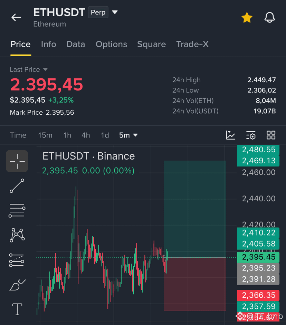Click the red 2,366.35 price label

tap(258, 295)
